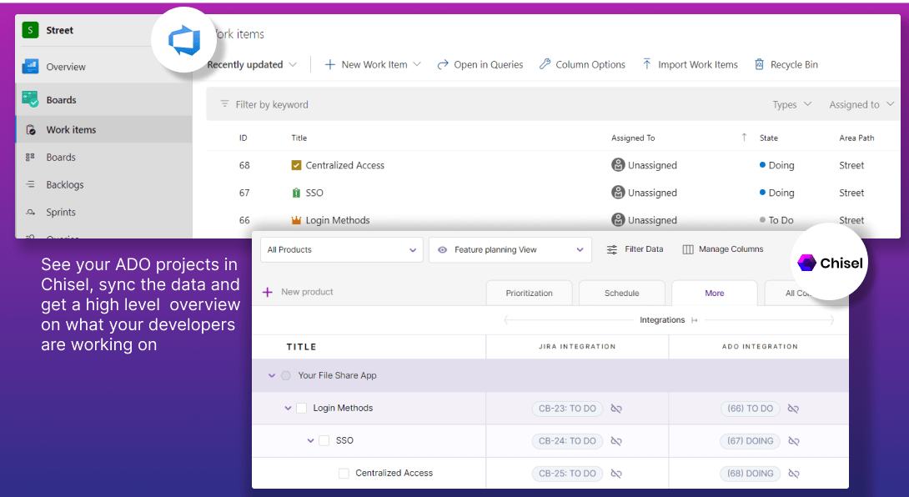Click the Manage Columns button
This screenshot has width=909, height=497.
pyautogui.click(x=723, y=249)
